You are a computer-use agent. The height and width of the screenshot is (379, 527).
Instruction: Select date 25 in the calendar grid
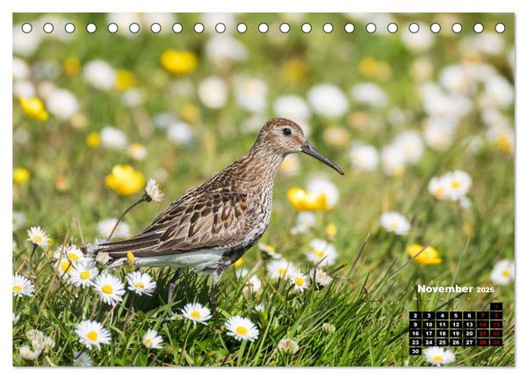pyautogui.click(x=443, y=343)
